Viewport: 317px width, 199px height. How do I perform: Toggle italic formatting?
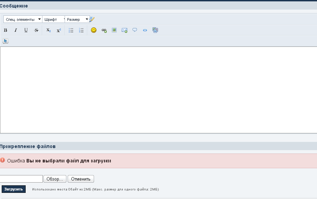16,30
